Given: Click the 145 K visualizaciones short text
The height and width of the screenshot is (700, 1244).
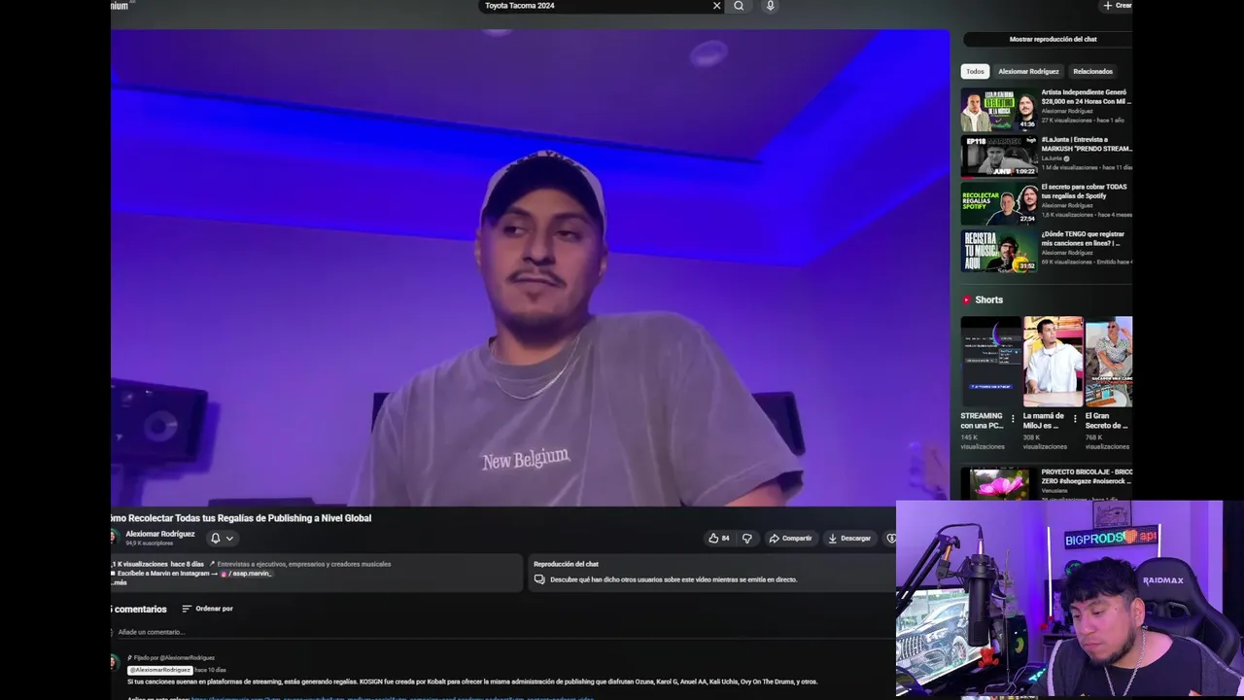Looking at the screenshot, I should tap(983, 441).
